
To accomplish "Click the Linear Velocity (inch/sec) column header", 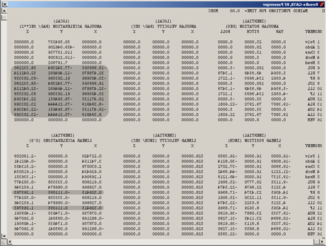I will [x=164, y=141].
